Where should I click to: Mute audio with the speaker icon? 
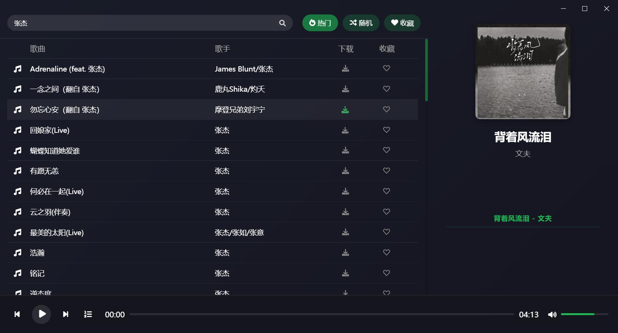[x=552, y=314]
